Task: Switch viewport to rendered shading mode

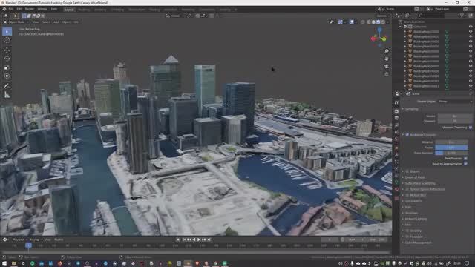Action: pos(383,22)
